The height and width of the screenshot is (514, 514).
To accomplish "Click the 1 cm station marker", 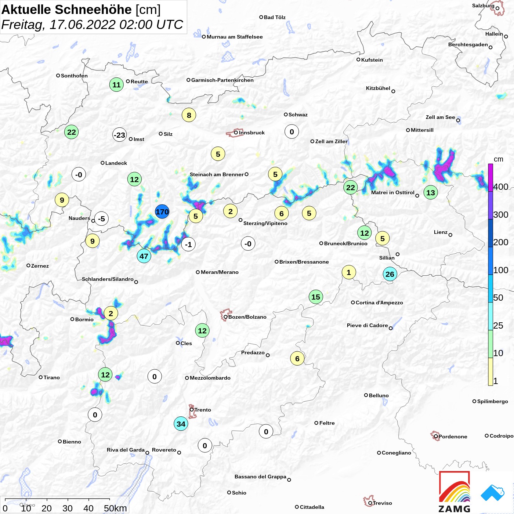I will tap(349, 272).
